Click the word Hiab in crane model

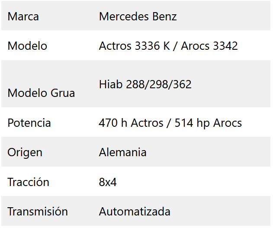(111, 84)
